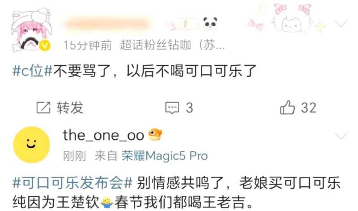
Task: Tap the panda emoji badge
Action: pyautogui.click(x=210, y=23)
